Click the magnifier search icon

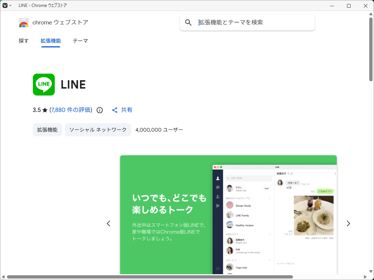tap(188, 23)
